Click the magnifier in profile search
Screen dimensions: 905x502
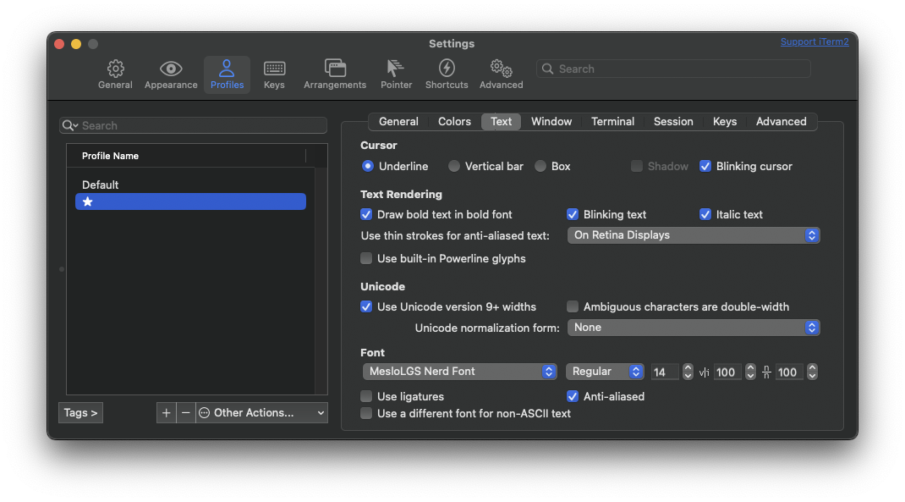(x=70, y=125)
